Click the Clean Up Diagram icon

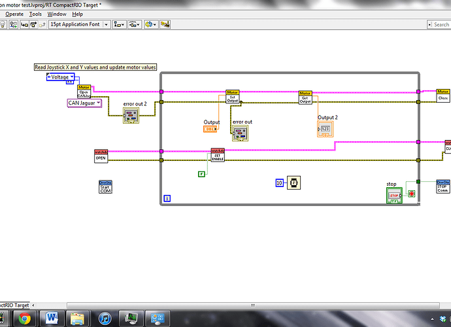(x=165, y=24)
